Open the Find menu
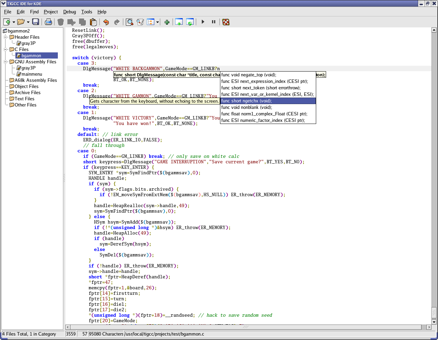Image resolution: width=438 pixels, height=340 pixels. tap(34, 12)
